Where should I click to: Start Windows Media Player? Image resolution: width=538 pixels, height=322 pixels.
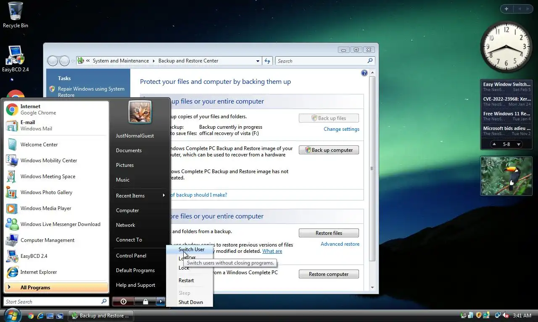click(56, 208)
